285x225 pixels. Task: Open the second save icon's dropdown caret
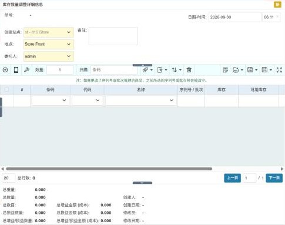271,70
